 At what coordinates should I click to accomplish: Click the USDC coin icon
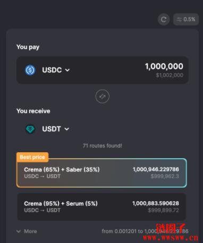pyautogui.click(x=30, y=70)
